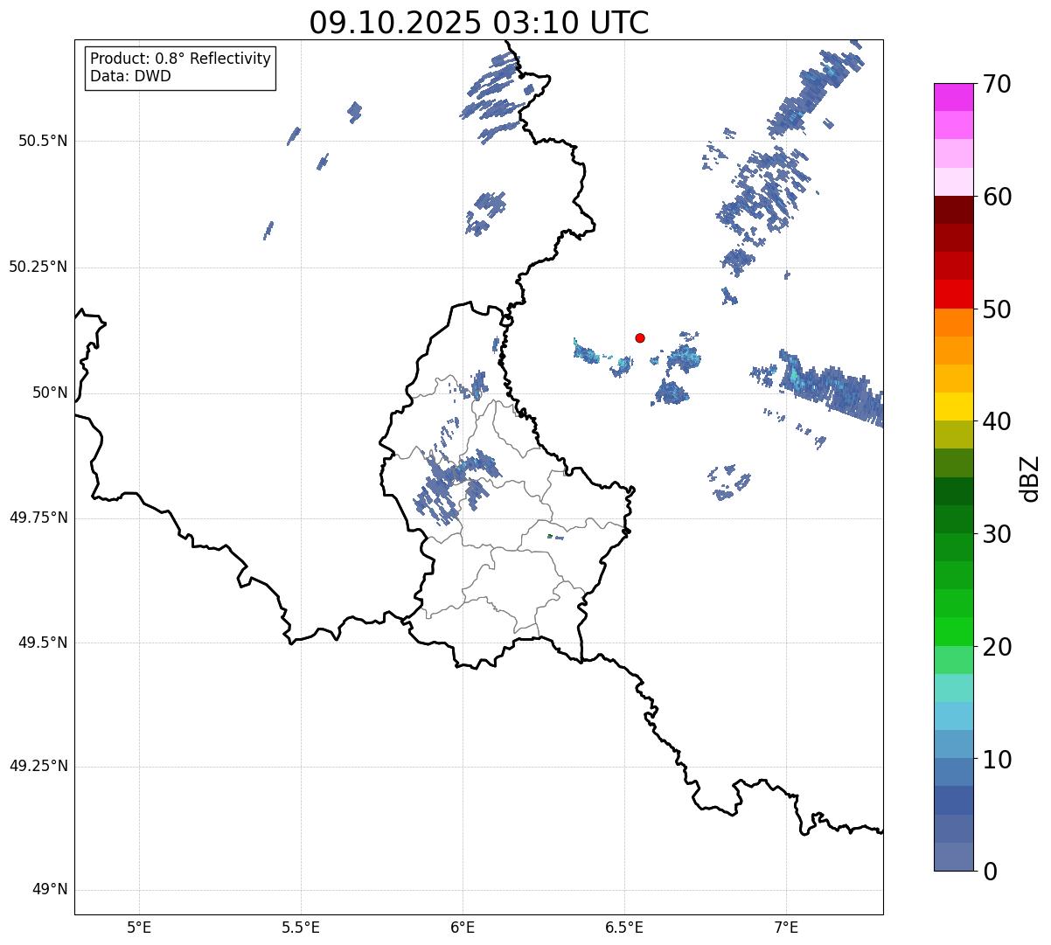1051x945 pixels.
Task: Click the long echo band at the right map edge
Action: [831, 386]
